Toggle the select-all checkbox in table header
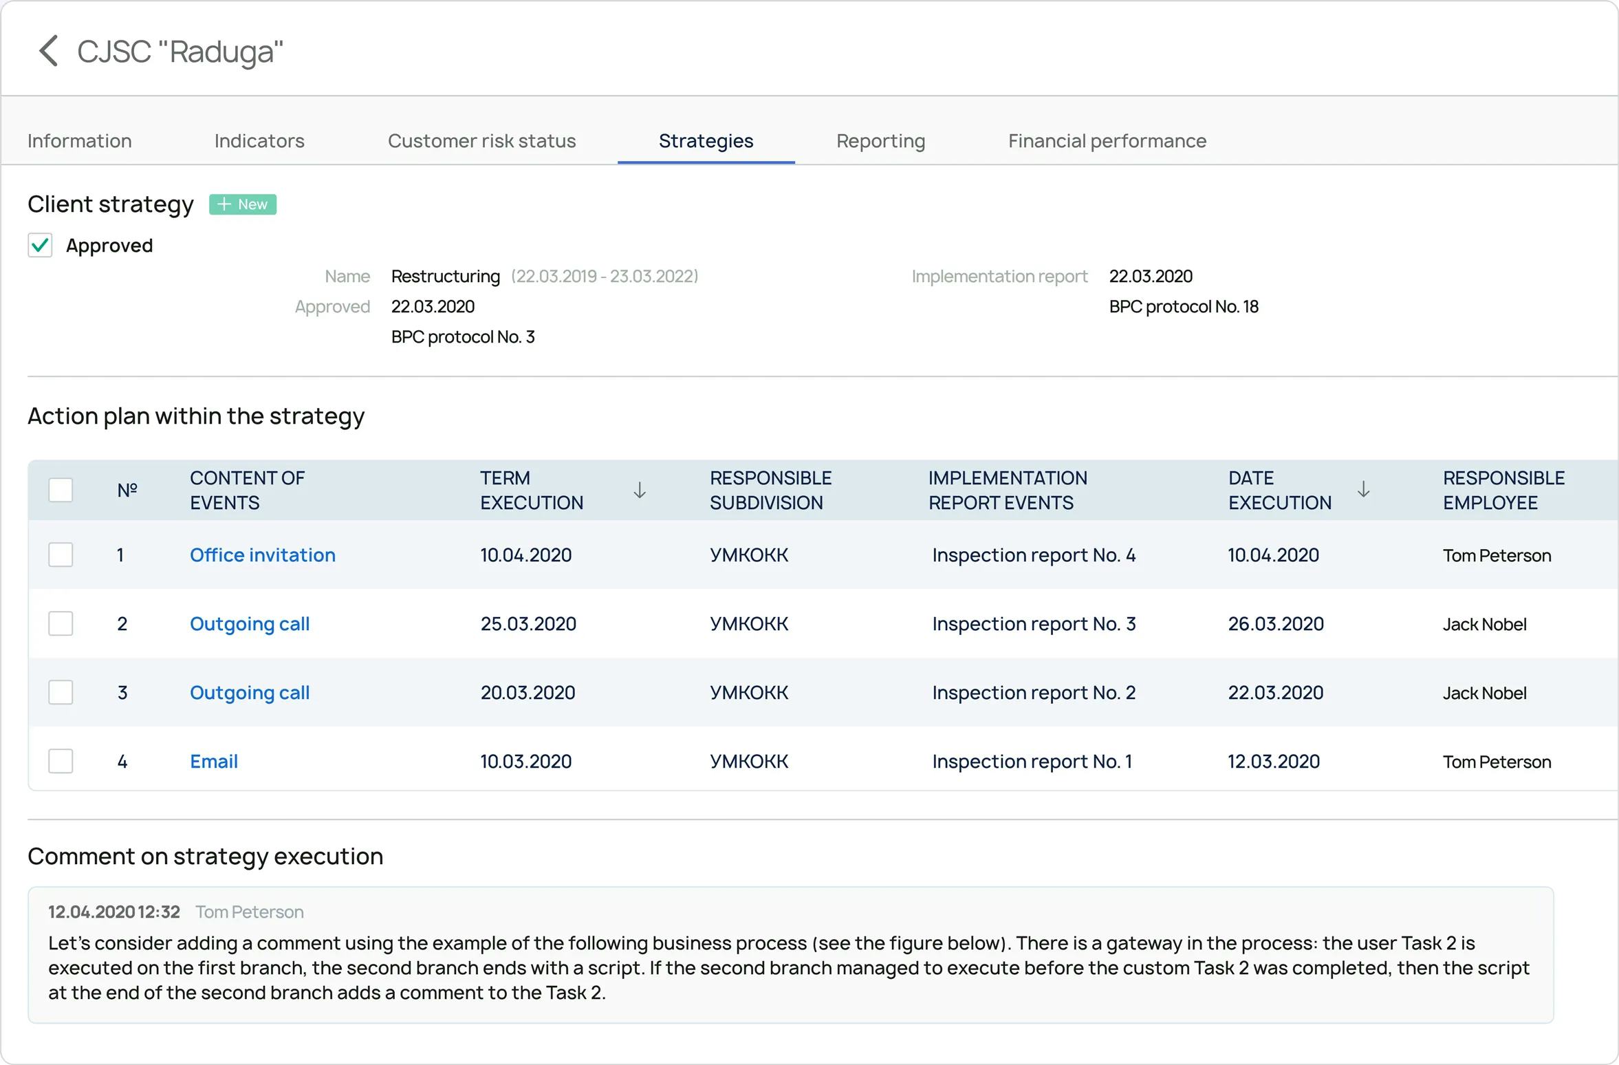The image size is (1619, 1065). (x=61, y=490)
